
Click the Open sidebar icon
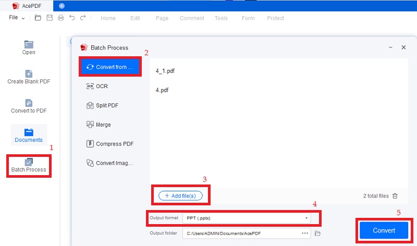[x=29, y=47]
